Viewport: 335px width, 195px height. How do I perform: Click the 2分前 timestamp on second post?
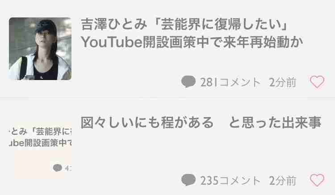(282, 180)
